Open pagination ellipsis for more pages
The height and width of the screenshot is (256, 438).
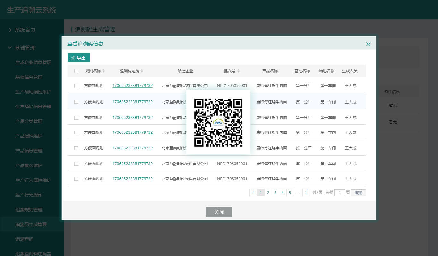coord(298,193)
